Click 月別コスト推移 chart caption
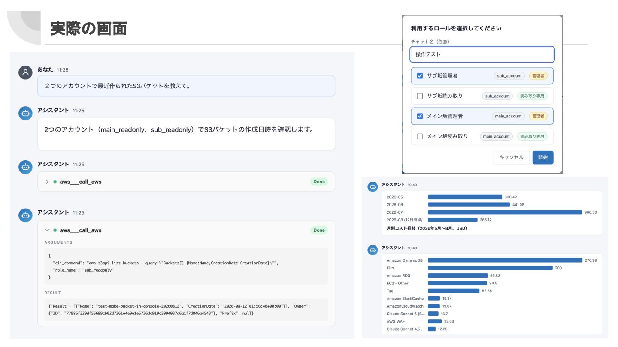 coord(427,228)
